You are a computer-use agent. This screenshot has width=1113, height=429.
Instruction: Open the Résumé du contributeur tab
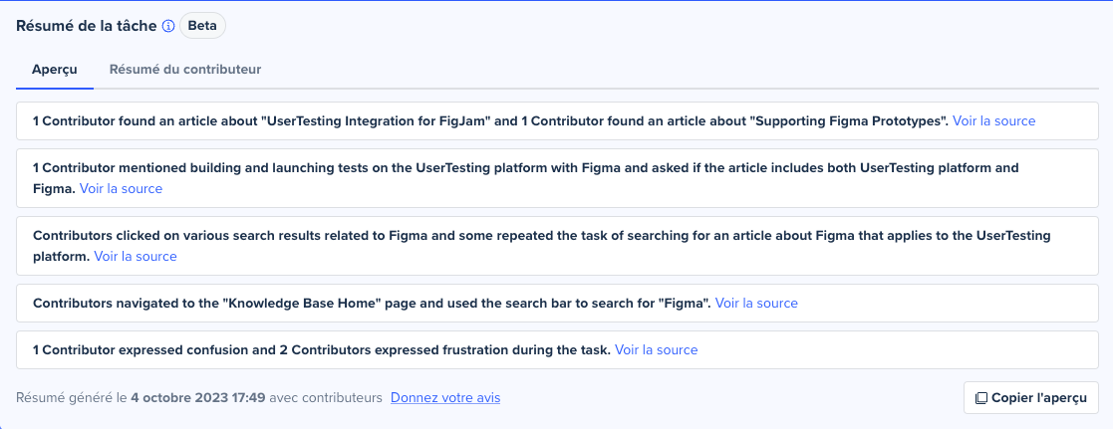[x=185, y=70]
